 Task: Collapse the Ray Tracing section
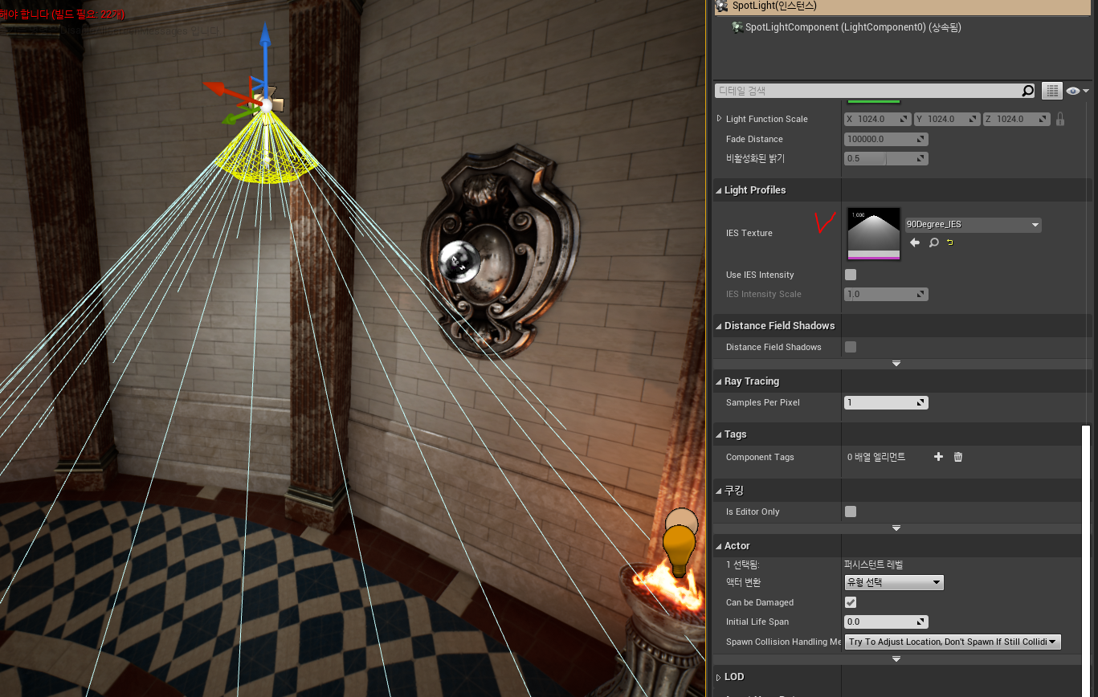pos(719,381)
